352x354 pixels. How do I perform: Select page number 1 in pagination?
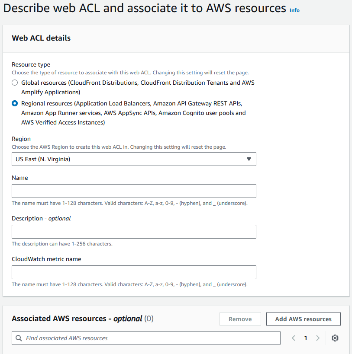(306, 338)
